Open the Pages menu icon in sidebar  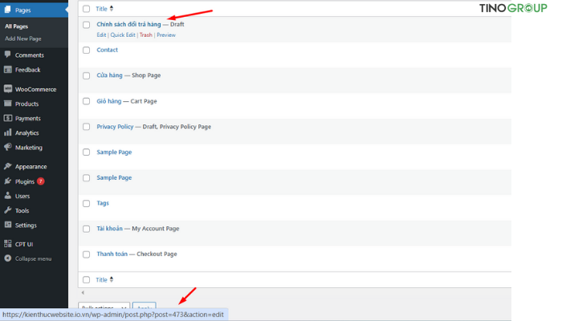7,10
